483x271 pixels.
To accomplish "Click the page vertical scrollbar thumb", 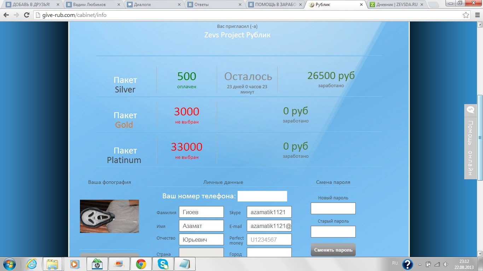I will (480, 137).
